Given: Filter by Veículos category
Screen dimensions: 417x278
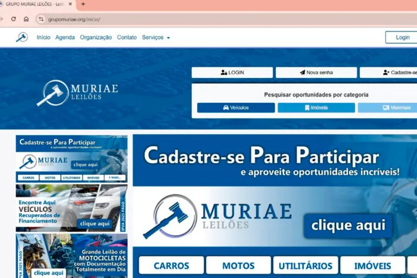Looking at the screenshot, I should click(x=236, y=108).
